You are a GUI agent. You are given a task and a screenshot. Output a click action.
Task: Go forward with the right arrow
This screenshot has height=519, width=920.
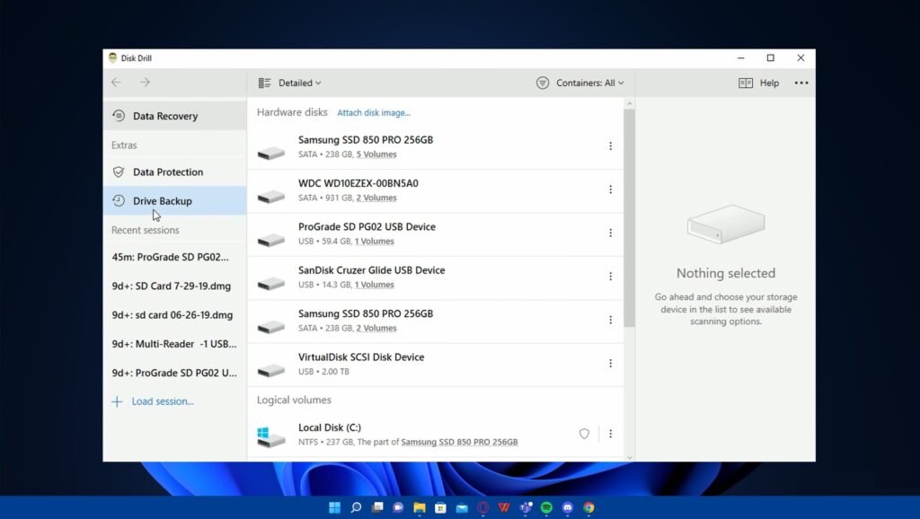[145, 83]
